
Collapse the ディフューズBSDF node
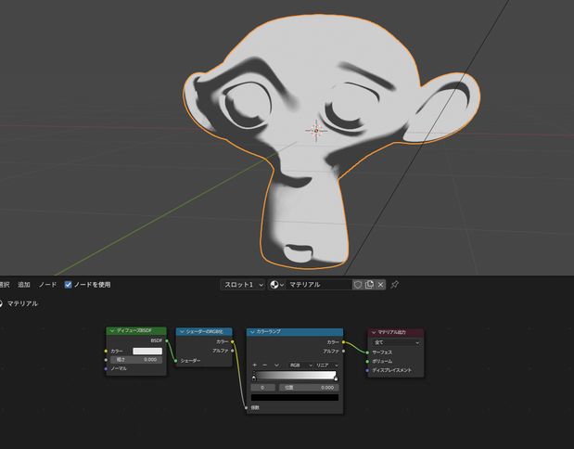[112, 330]
